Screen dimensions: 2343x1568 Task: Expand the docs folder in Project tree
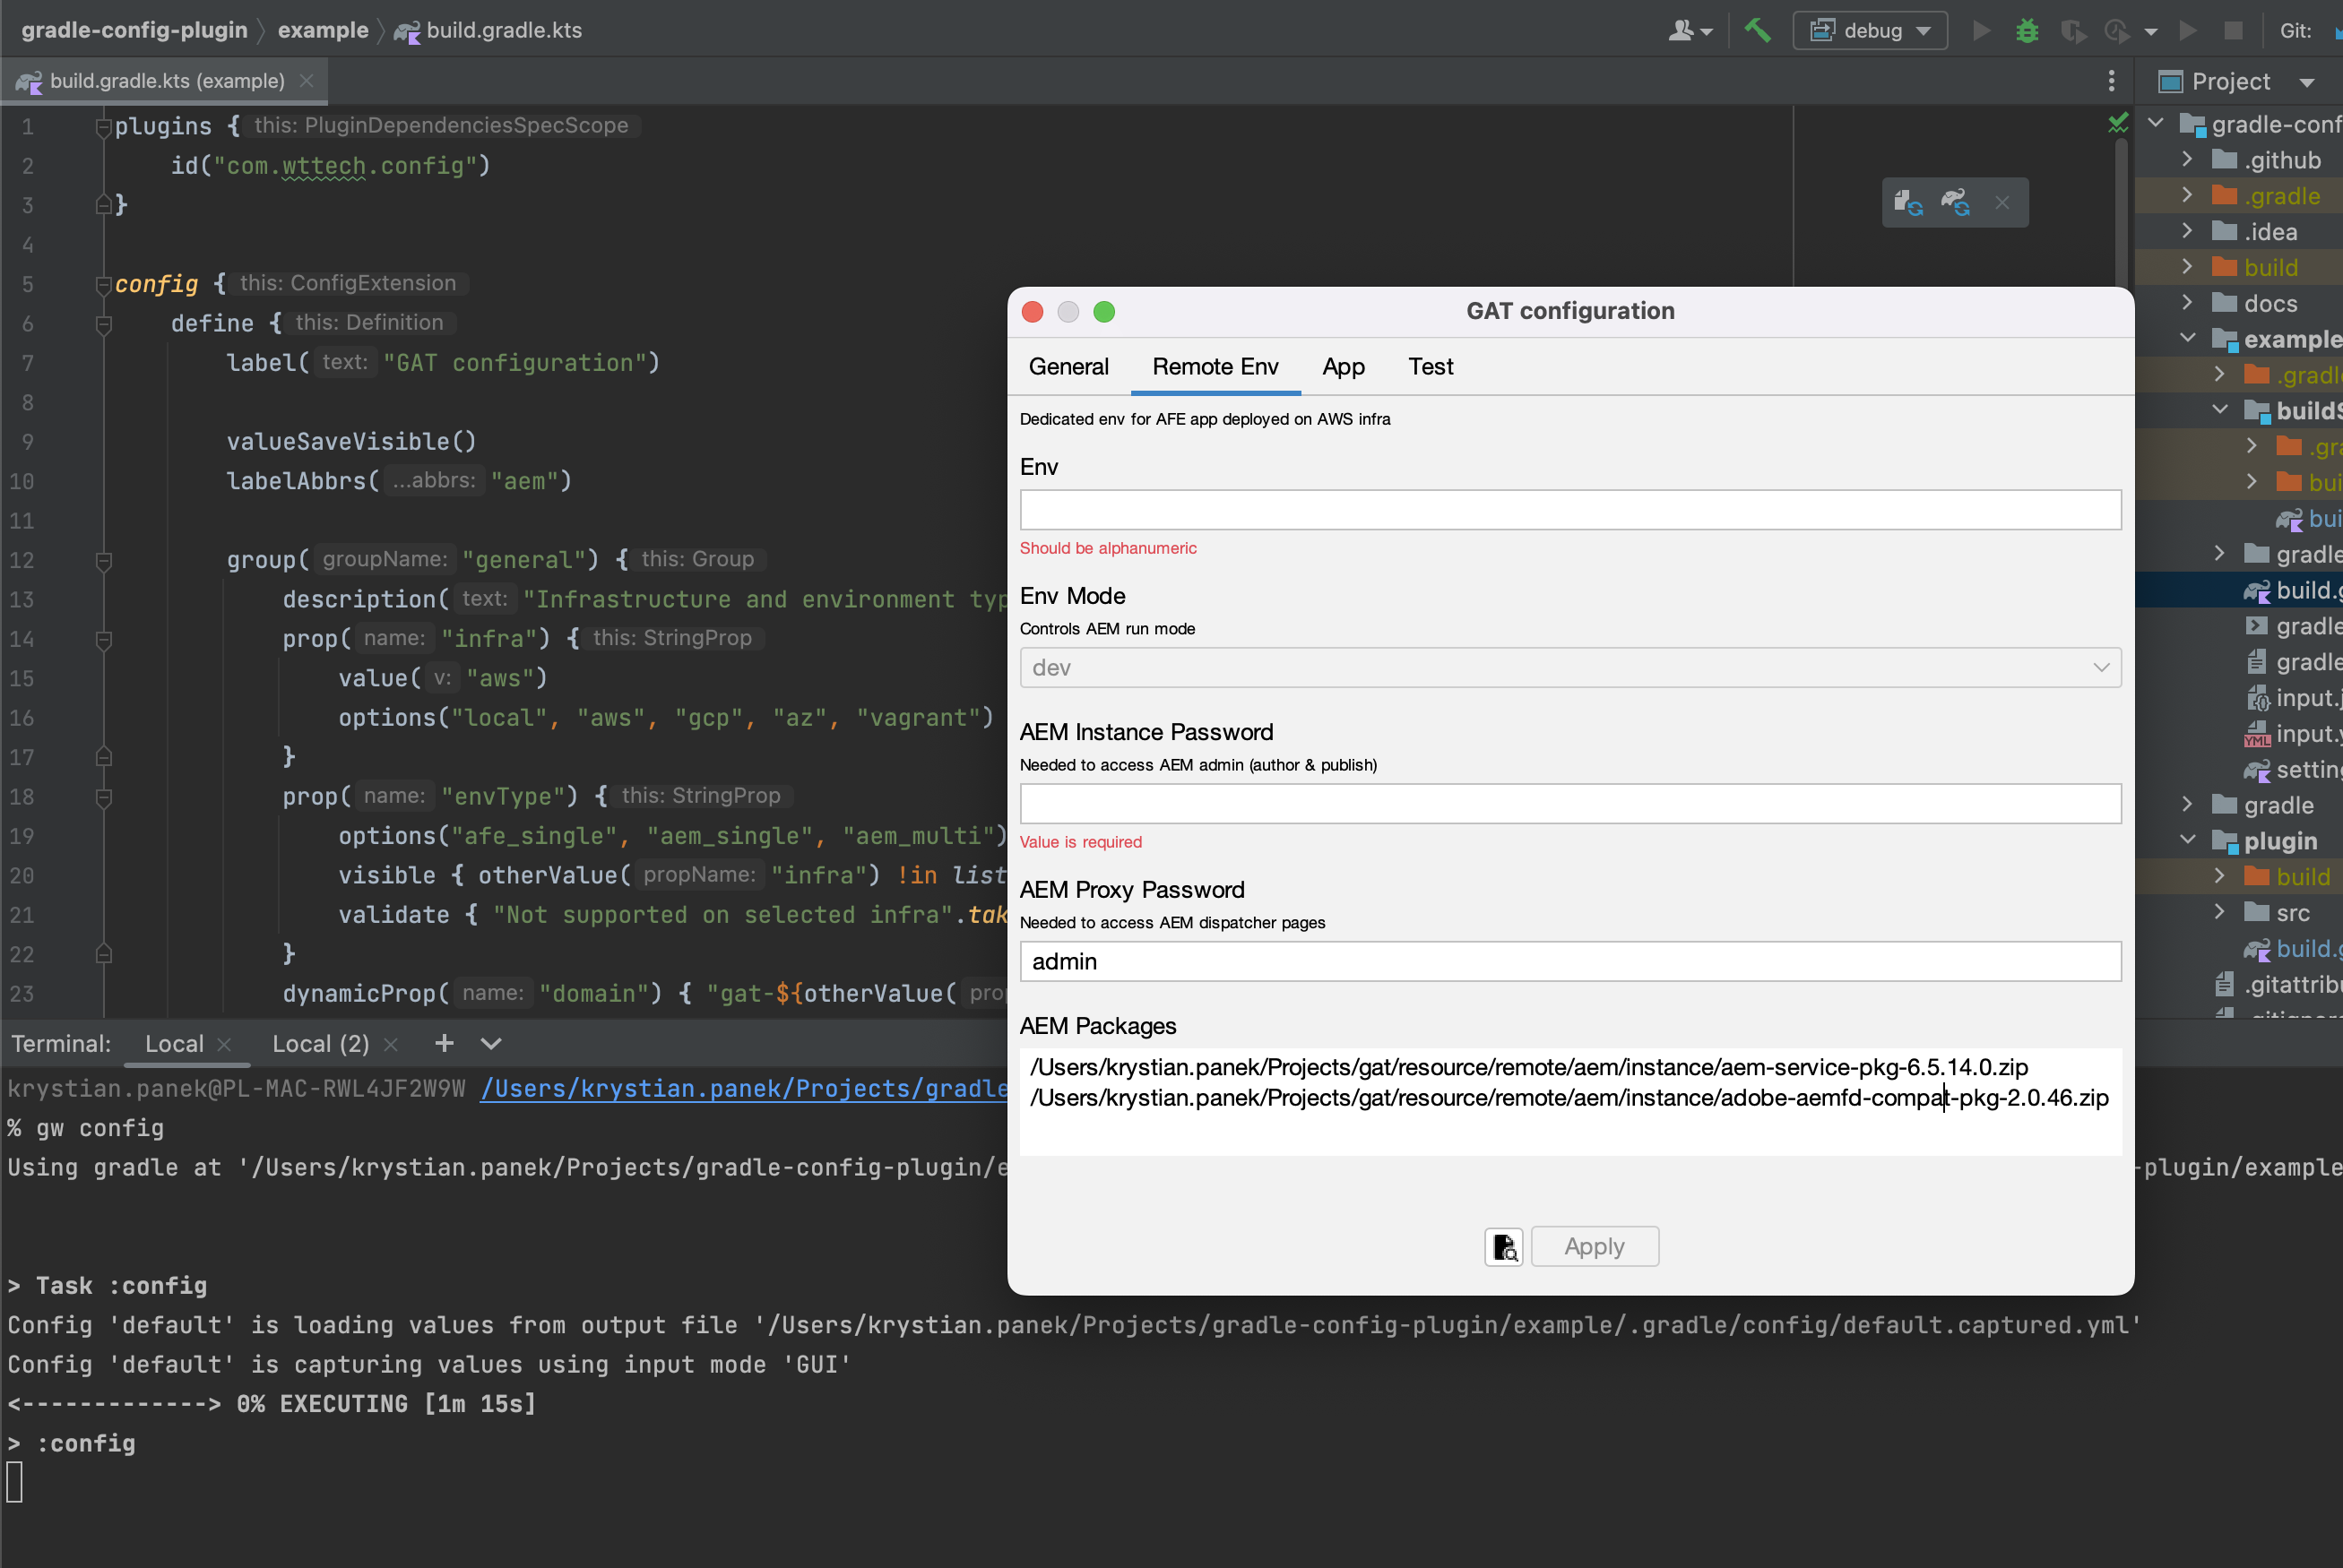(x=2187, y=303)
